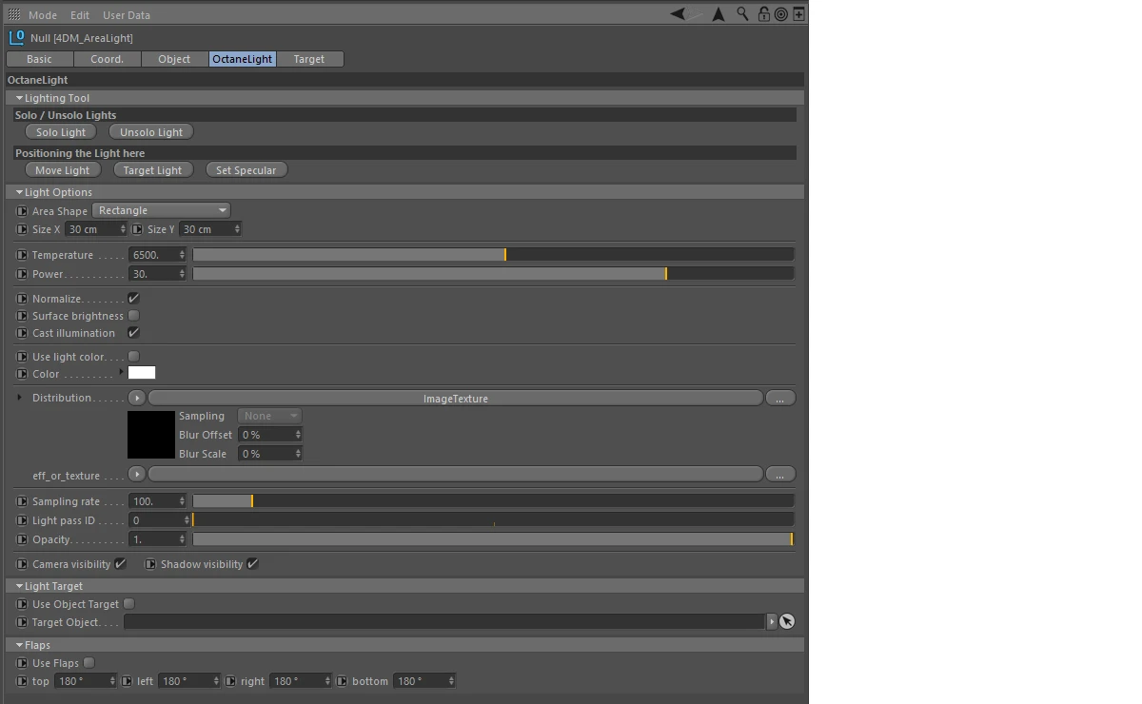The image size is (1142, 704).
Task: Open the Area Shape Rectangle dropdown
Action: (x=162, y=211)
